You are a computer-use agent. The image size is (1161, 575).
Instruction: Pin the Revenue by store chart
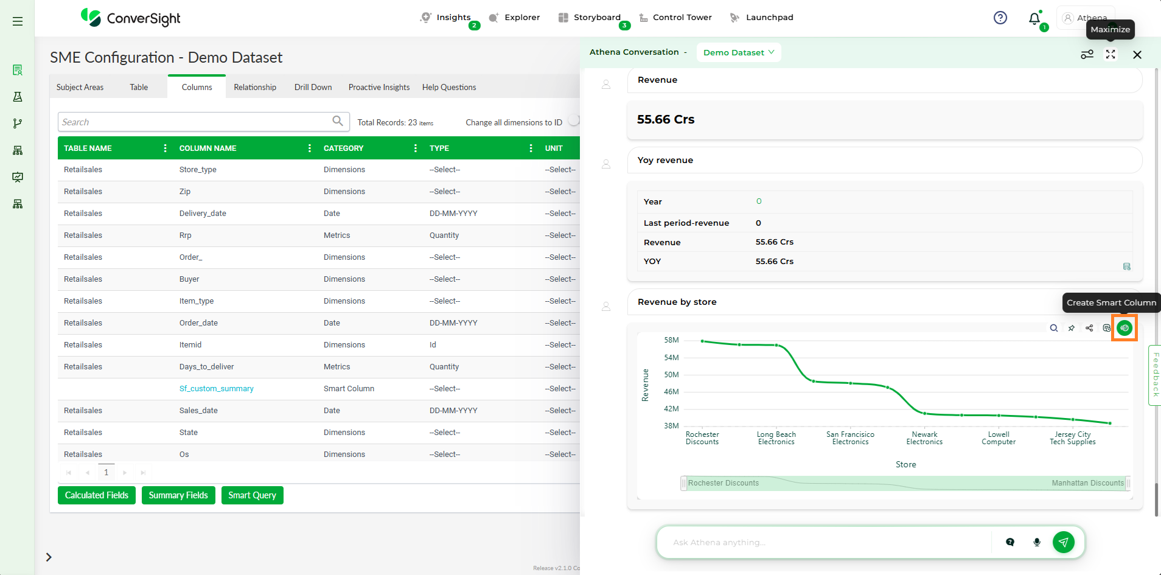pyautogui.click(x=1072, y=328)
